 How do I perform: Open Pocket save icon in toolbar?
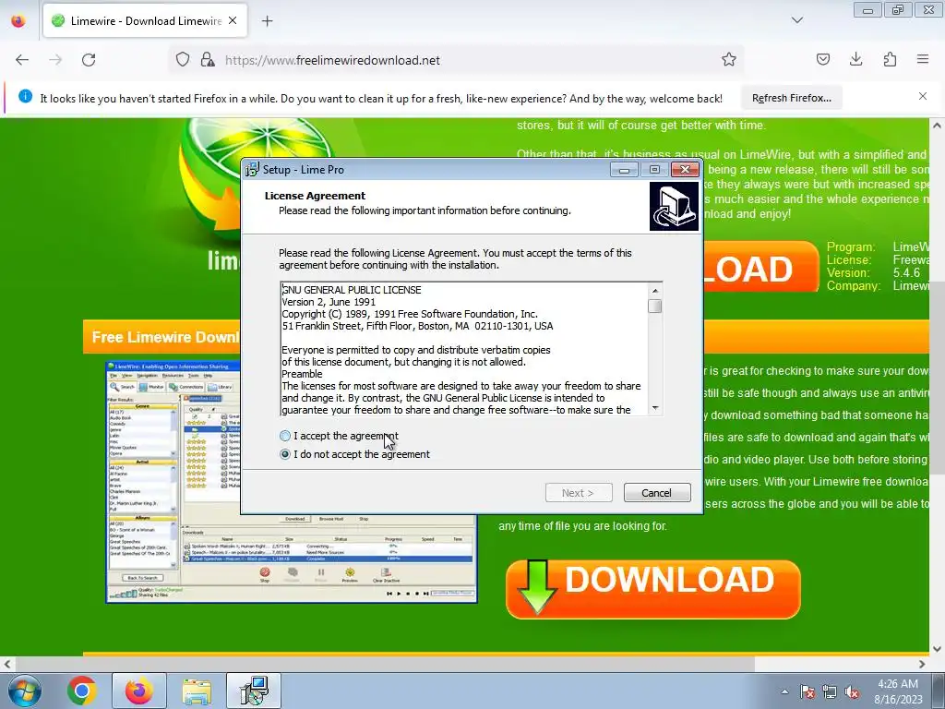(x=822, y=59)
